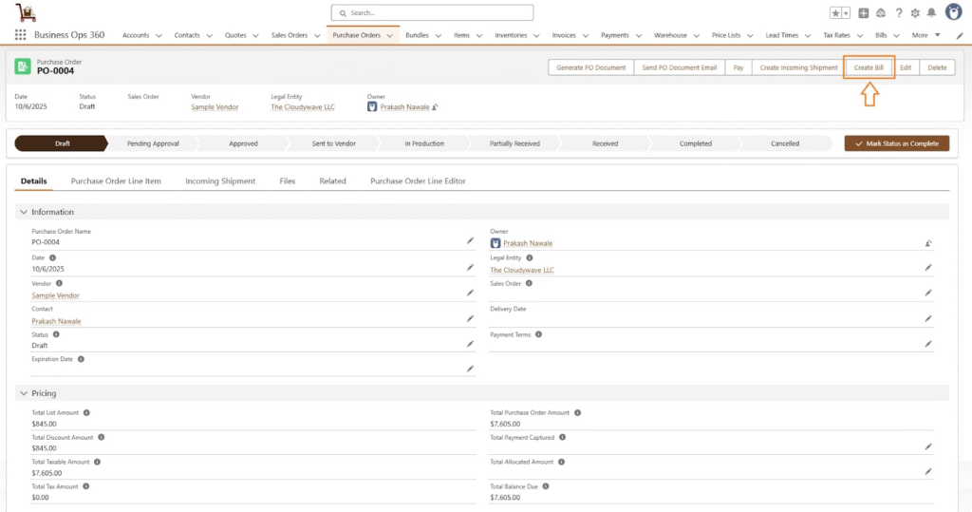Open the notifications bell
972x512 pixels.
point(931,13)
